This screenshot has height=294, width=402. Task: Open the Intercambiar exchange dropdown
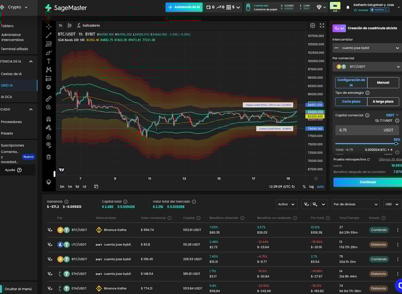[367, 48]
